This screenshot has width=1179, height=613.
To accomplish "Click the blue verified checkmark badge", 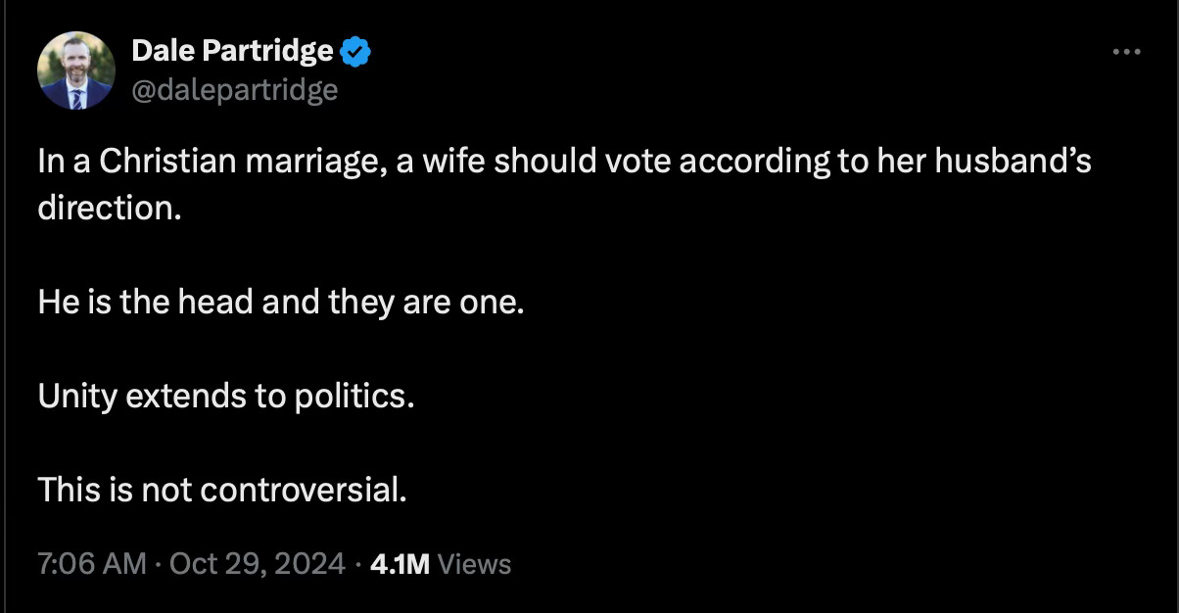I will click(x=354, y=53).
